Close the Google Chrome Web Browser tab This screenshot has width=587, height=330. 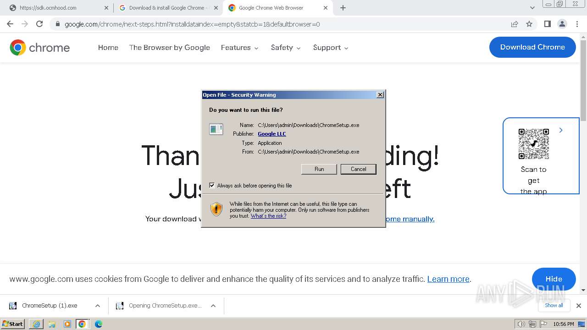[326, 8]
